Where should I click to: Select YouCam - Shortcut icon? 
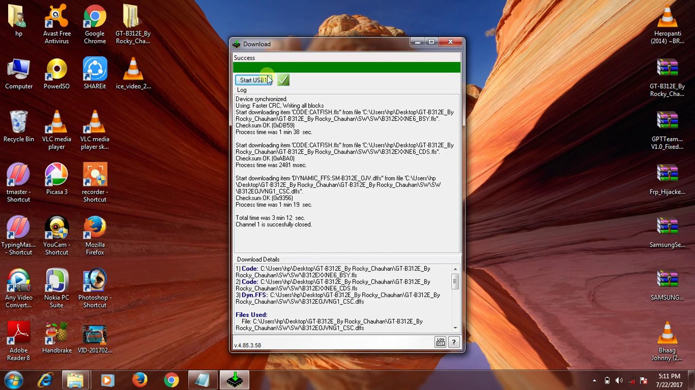(56, 236)
